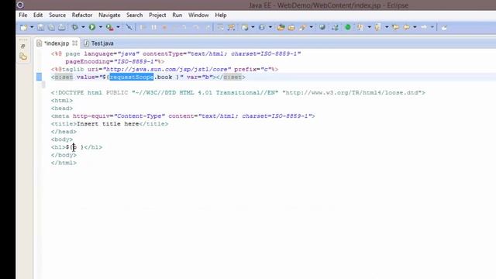The width and height of the screenshot is (496, 279).
Task: Click the taglib uri jstl/core line
Action: [164, 69]
